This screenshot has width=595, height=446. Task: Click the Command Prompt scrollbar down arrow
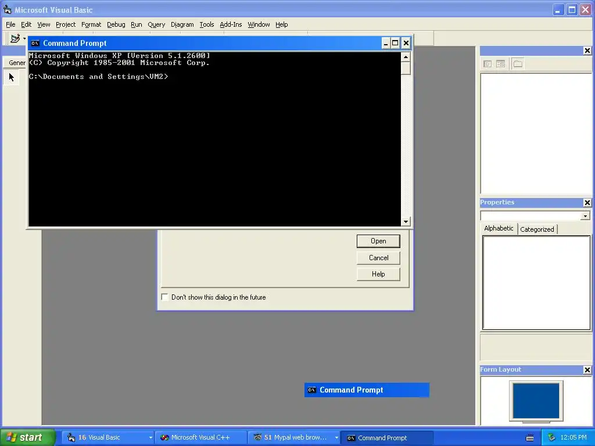406,221
